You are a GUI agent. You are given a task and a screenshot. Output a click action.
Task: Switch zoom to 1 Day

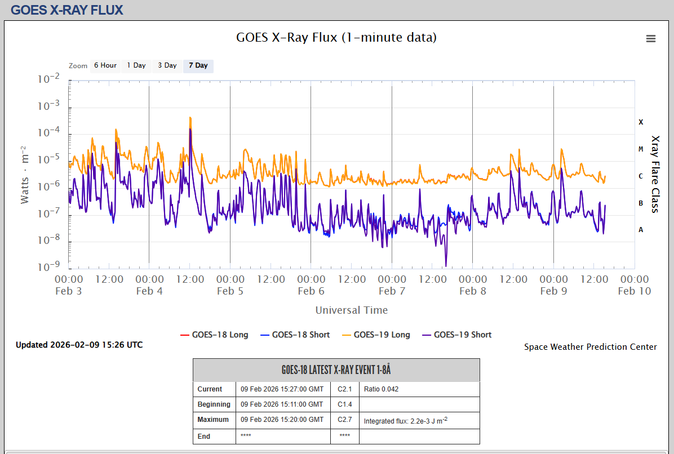(136, 65)
